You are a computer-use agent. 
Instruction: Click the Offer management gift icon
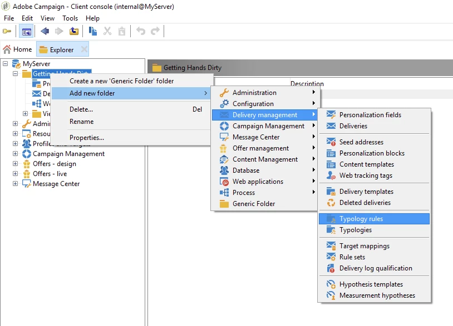click(223, 148)
